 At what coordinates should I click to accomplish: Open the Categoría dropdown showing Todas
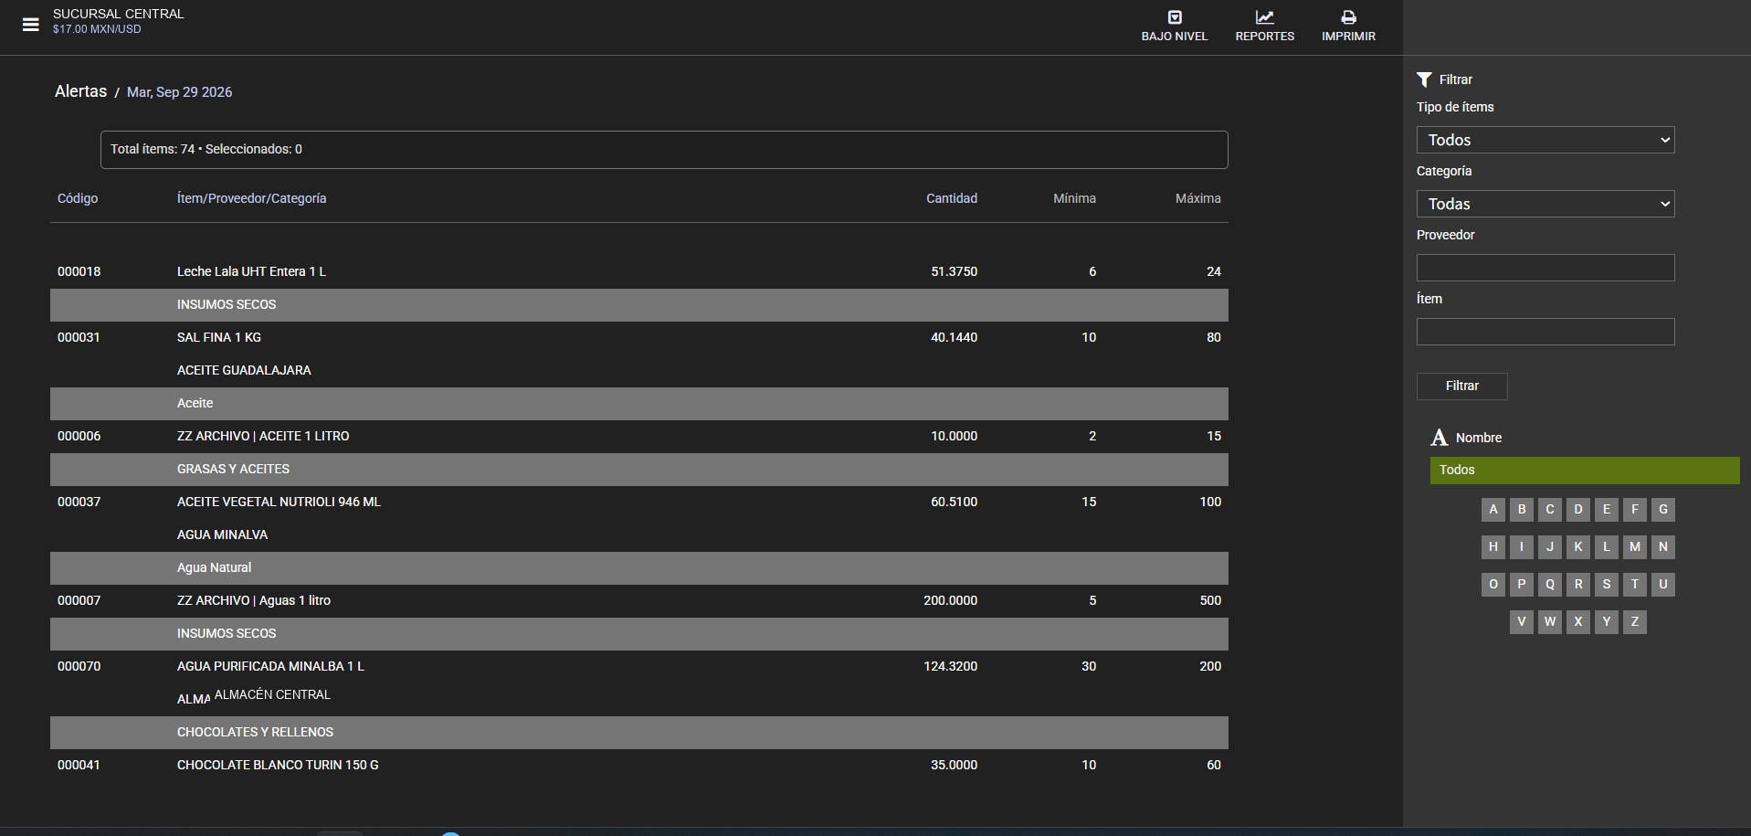[x=1545, y=204]
